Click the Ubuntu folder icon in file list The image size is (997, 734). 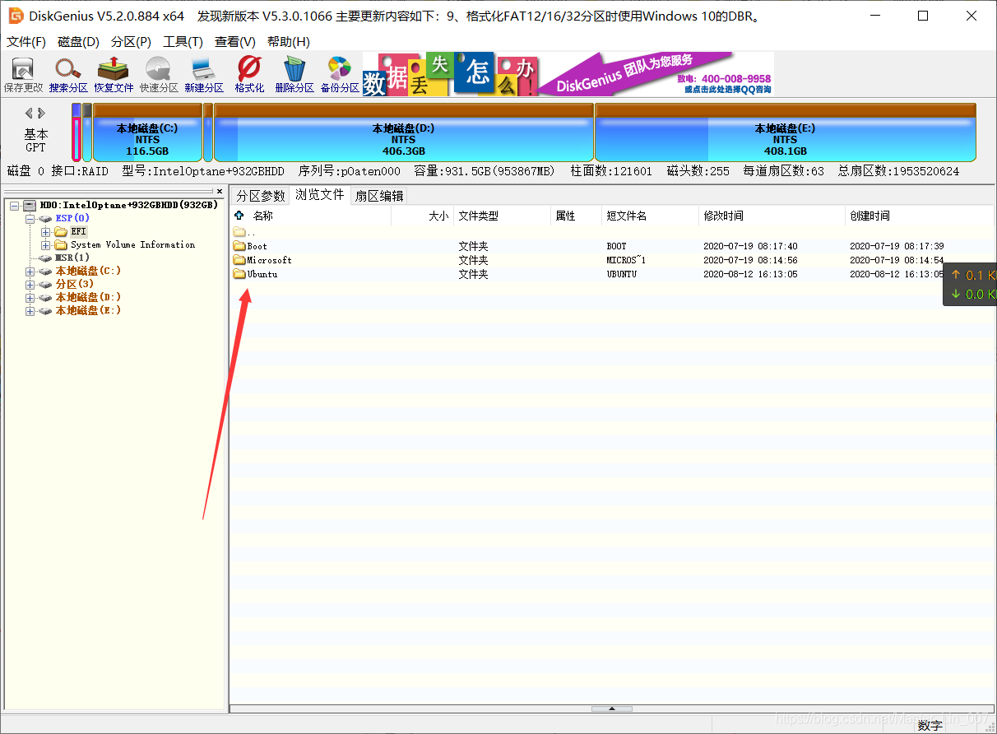click(x=239, y=274)
